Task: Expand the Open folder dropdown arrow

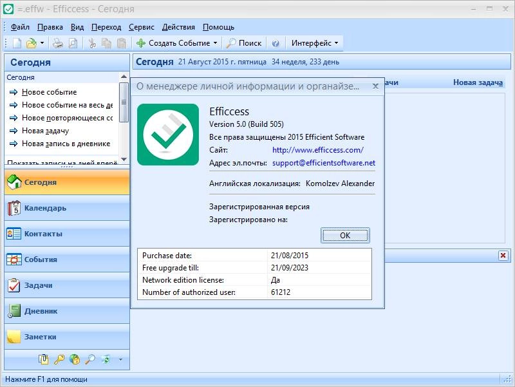Action: [x=42, y=43]
